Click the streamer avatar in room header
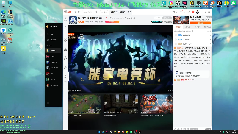The image size is (238, 134). click(73, 20)
